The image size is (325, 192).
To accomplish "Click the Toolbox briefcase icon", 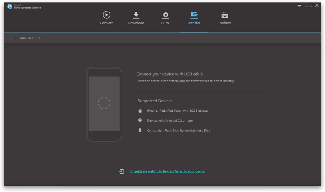I will click(224, 15).
